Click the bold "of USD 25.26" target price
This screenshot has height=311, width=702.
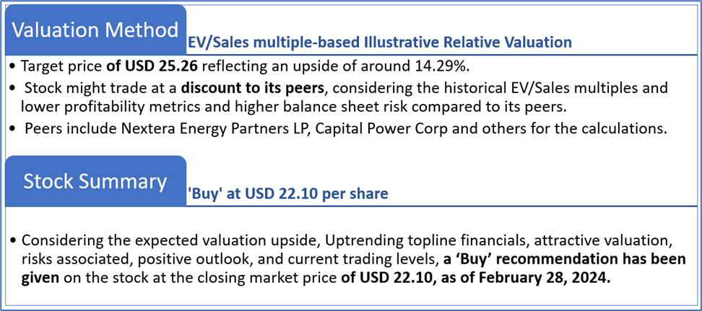click(x=152, y=66)
